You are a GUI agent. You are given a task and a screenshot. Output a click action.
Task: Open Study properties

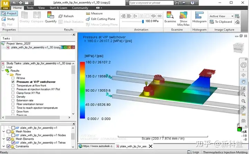[x=8, y=19]
